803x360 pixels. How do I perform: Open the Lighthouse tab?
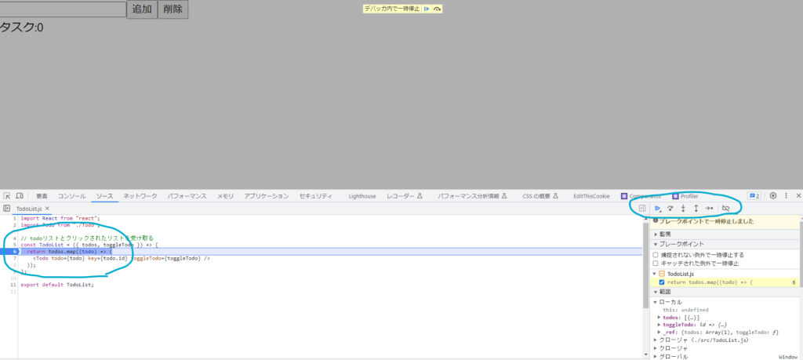[x=362, y=196]
